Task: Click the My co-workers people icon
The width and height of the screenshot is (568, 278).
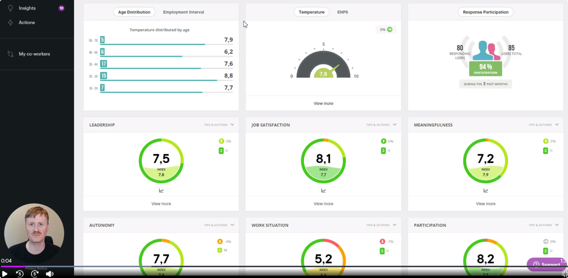Action: [11, 54]
